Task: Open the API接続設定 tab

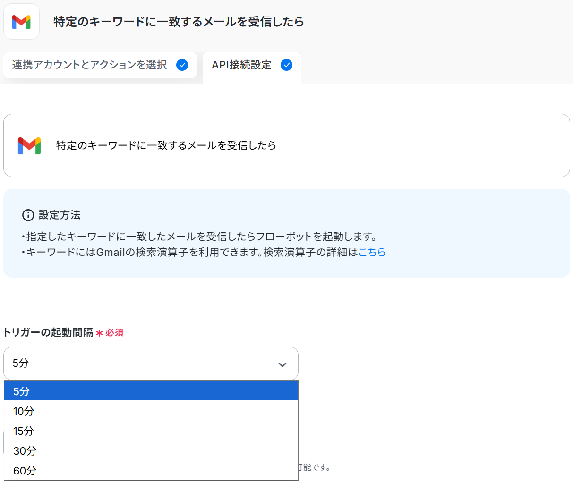Action: [x=241, y=65]
